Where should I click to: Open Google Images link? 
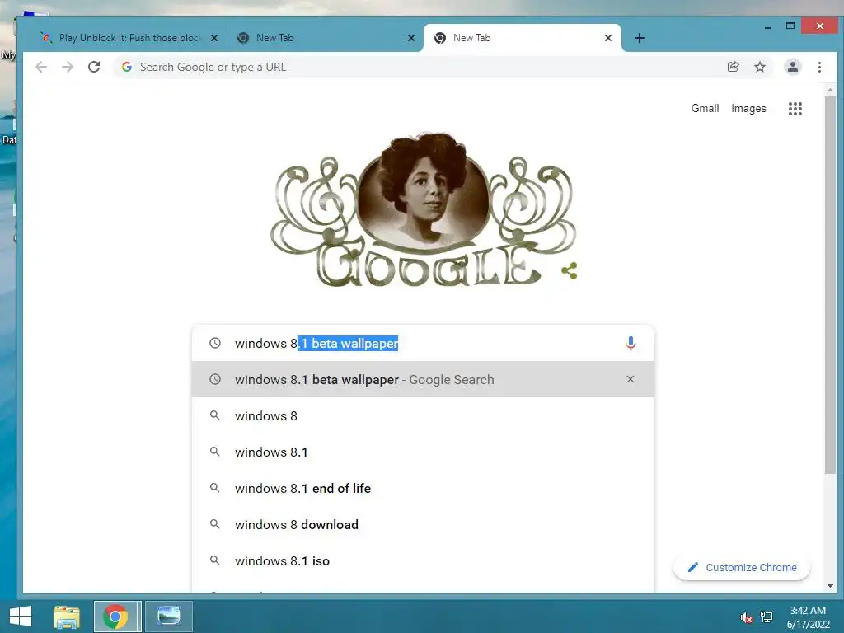point(748,108)
